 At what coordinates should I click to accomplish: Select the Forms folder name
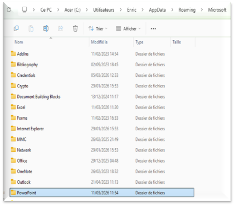click(x=22, y=118)
